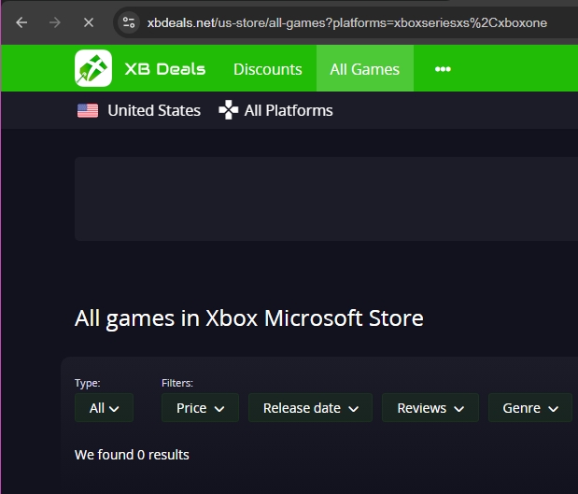Viewport: 578px width, 494px height.
Task: Click the 'Type:' label
Action: 88,383
